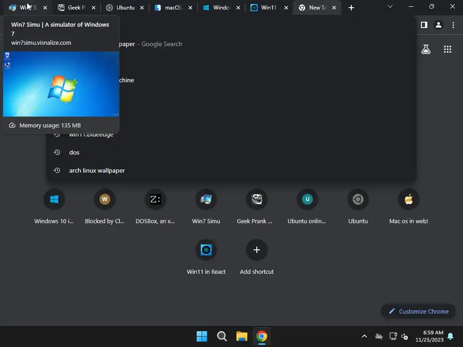The image size is (463, 347).
Task: Click the Chrome taskbar icon
Action: (x=262, y=336)
